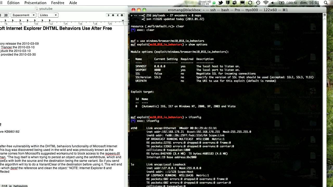The image size is (333, 187).
Task: Click the volume speaker icon
Action: pyautogui.click(x=273, y=3)
